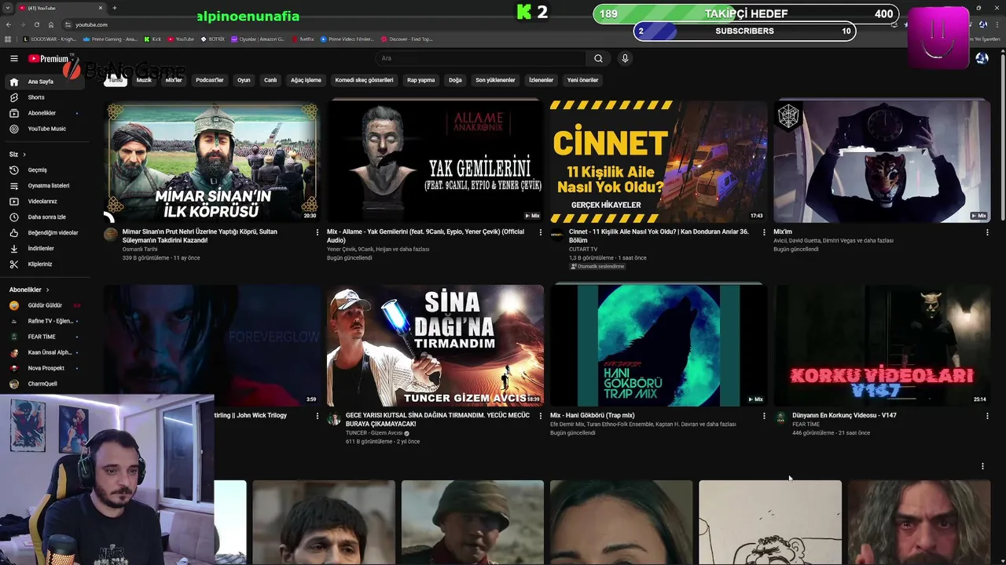The height and width of the screenshot is (565, 1006).
Task: Click the search magnifier button
Action: point(598,58)
